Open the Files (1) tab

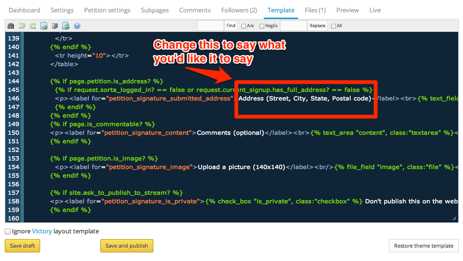(315, 10)
